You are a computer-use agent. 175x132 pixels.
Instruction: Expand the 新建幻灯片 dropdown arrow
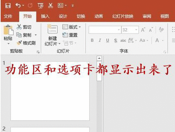(x=59, y=44)
